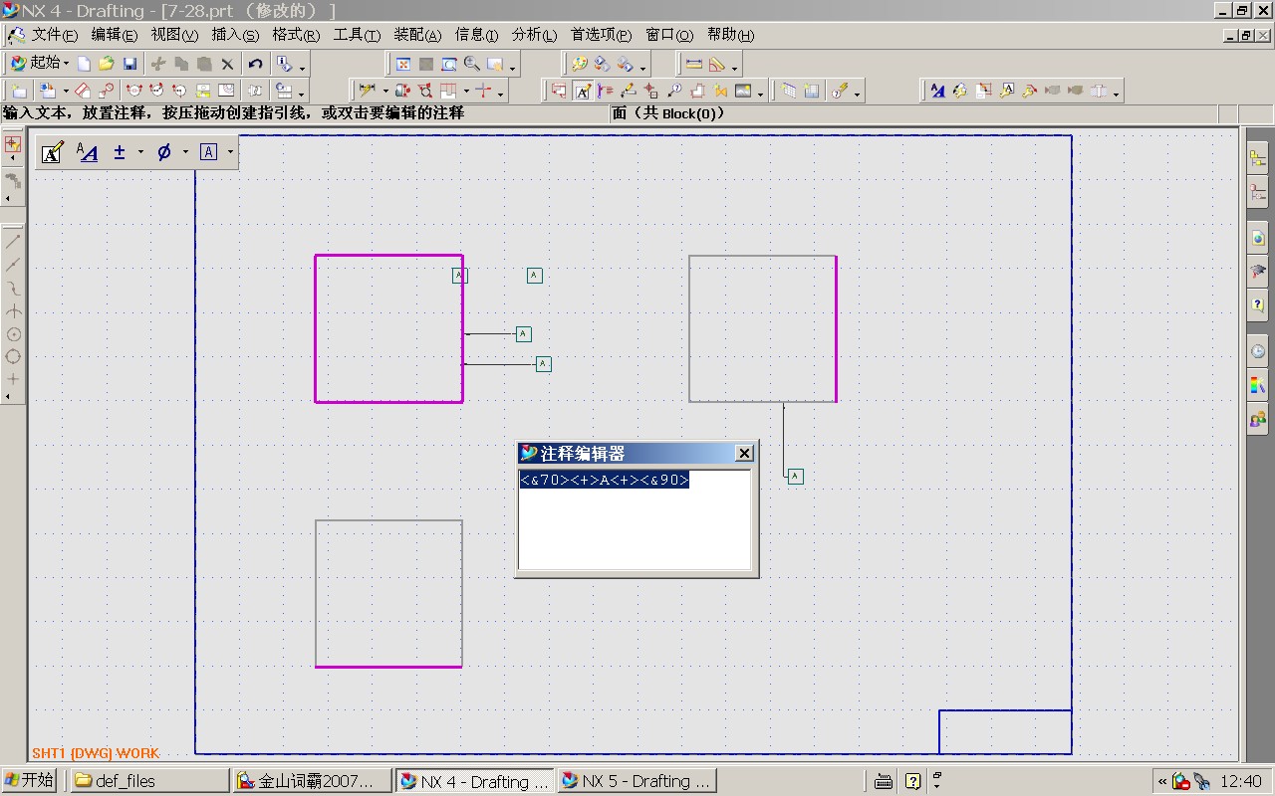This screenshot has width=1275, height=796.
Task: Close the 注释编辑器 dialog
Action: pos(744,454)
